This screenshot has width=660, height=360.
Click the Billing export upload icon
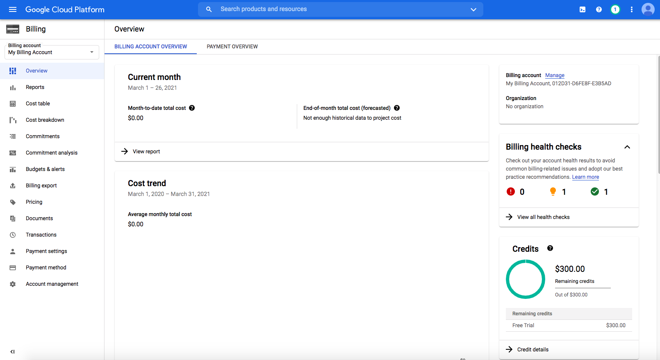[x=13, y=186]
